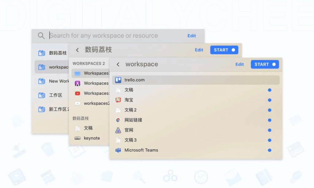Select the Chrome icon next to 网站链接
Viewport: 314px width, 188px height.
(x=118, y=120)
